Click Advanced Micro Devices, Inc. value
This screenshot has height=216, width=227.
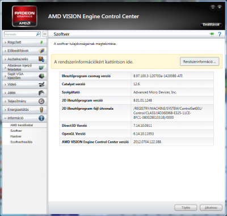pyautogui.click(x=155, y=92)
